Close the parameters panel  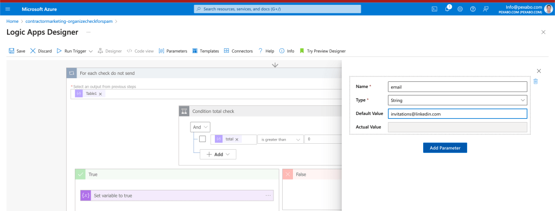pos(539,71)
